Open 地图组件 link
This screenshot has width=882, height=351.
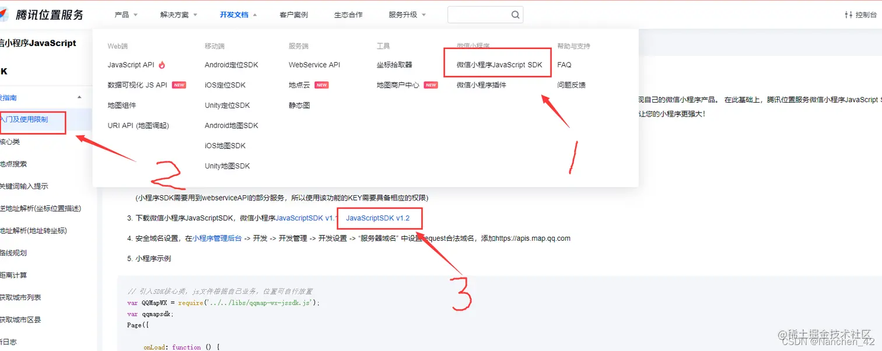(122, 106)
